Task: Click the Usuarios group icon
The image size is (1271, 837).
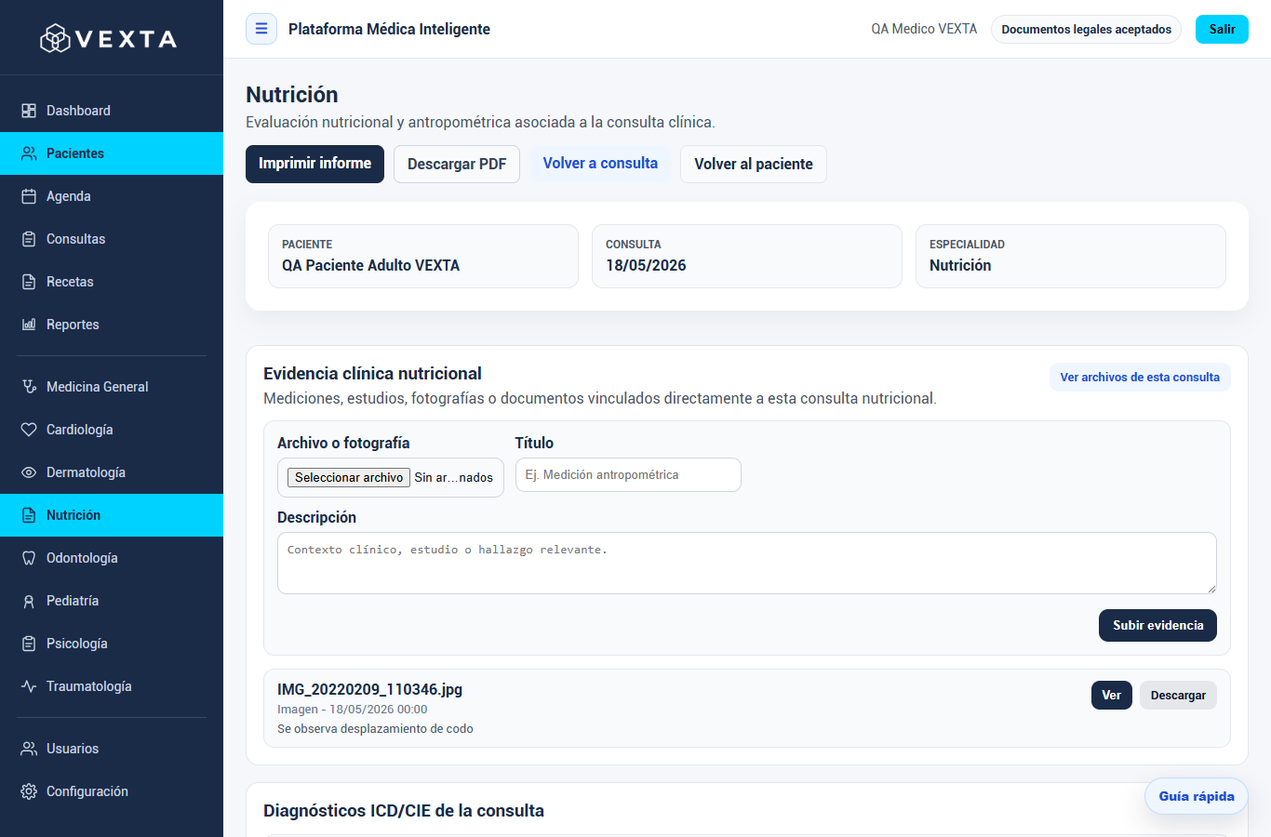Action: pos(29,749)
